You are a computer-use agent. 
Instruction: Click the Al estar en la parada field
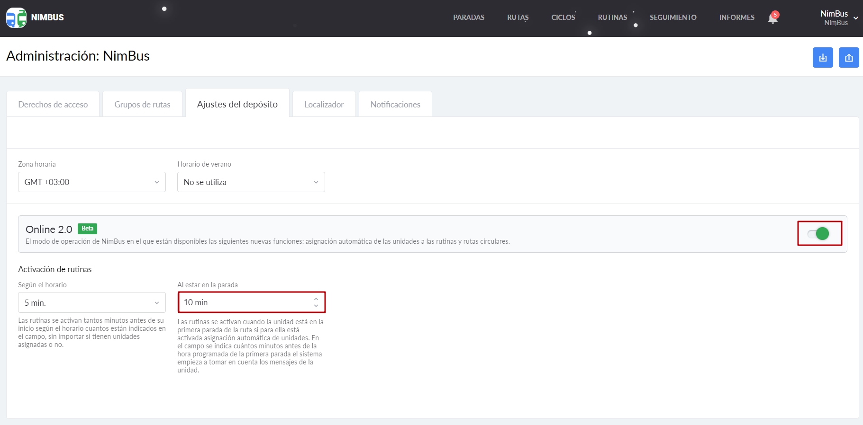click(x=252, y=302)
